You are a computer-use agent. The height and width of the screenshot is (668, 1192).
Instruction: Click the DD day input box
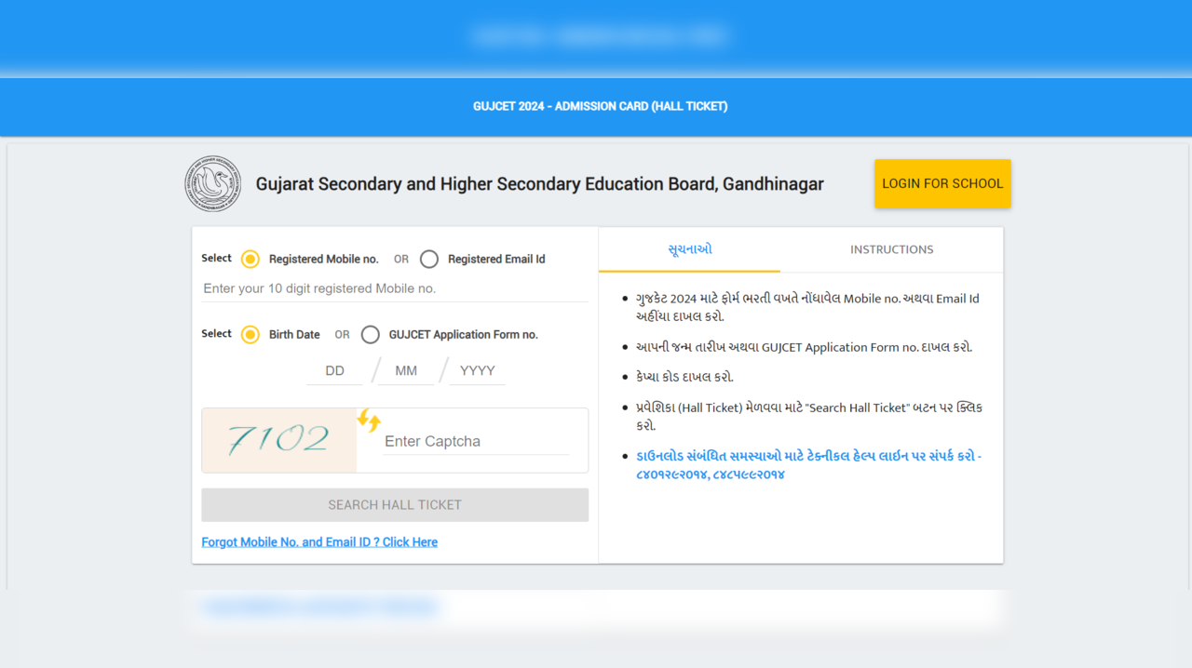tap(334, 369)
